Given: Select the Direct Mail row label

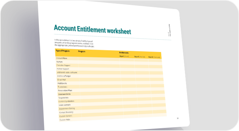Looking at the screenshot, I should 61,80.
